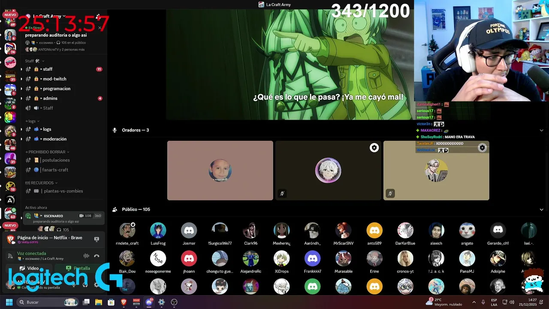The image size is (549, 309).
Task: Collapse the Público section chevron
Action: point(541,209)
